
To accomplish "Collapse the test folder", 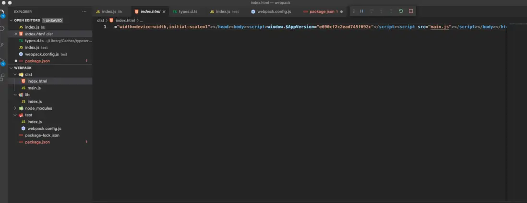I will pyautogui.click(x=15, y=115).
